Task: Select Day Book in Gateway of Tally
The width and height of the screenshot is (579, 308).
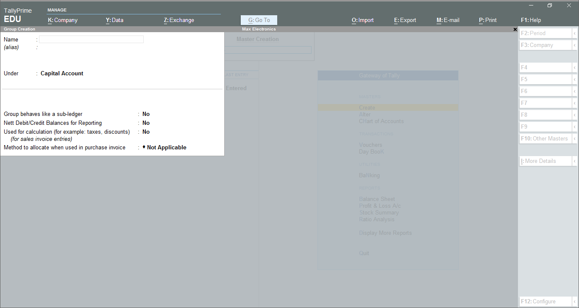Action: (x=372, y=151)
